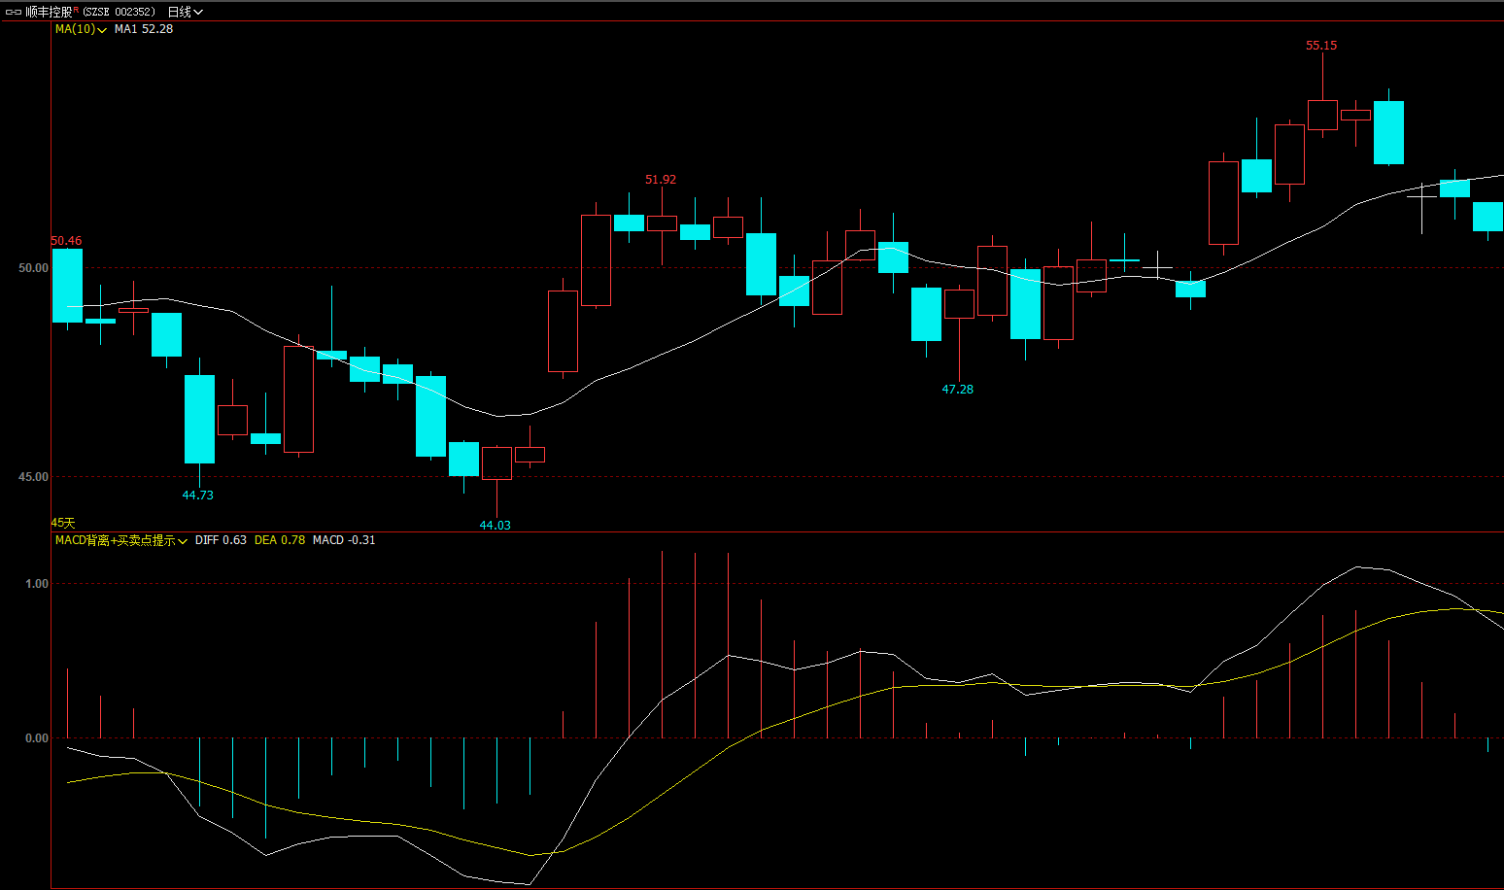The width and height of the screenshot is (1504, 890).
Task: Click the DEA 0.78 value
Action: [x=280, y=540]
